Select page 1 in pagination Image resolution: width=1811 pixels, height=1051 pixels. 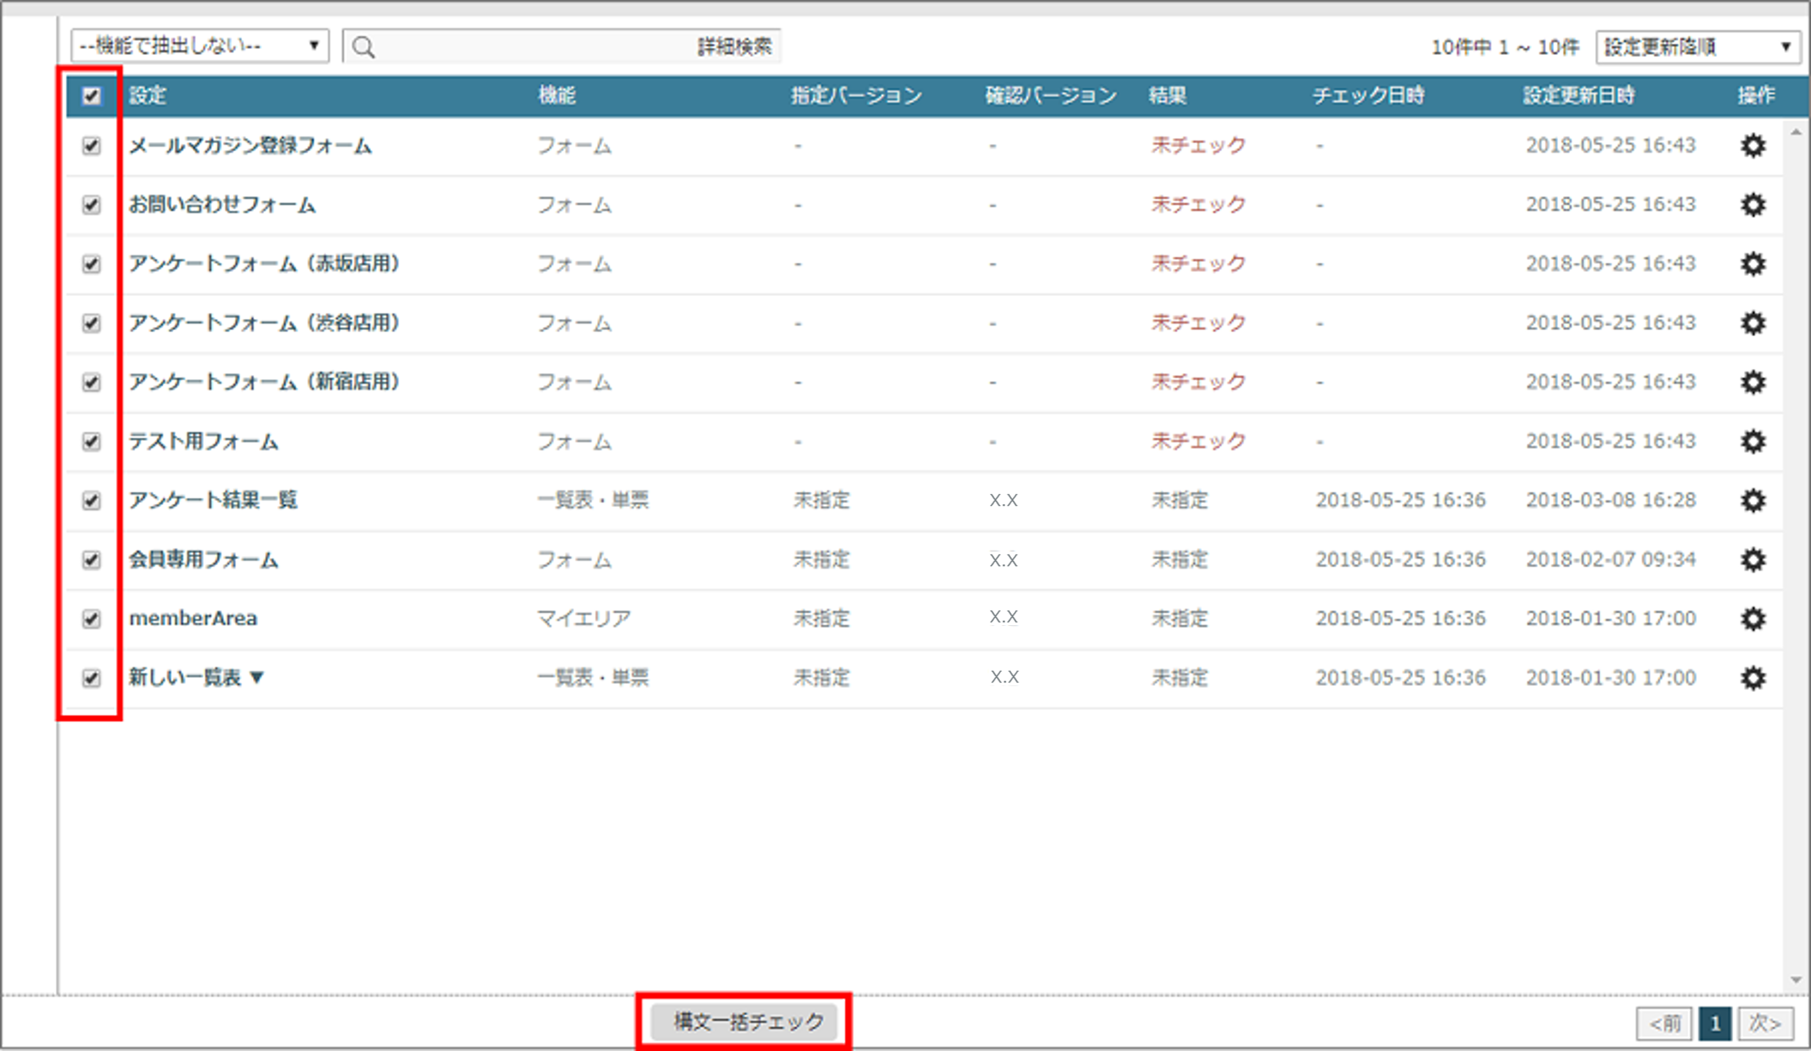pos(1714,1024)
